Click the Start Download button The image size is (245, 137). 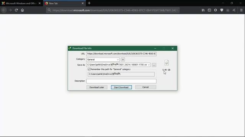121,87
